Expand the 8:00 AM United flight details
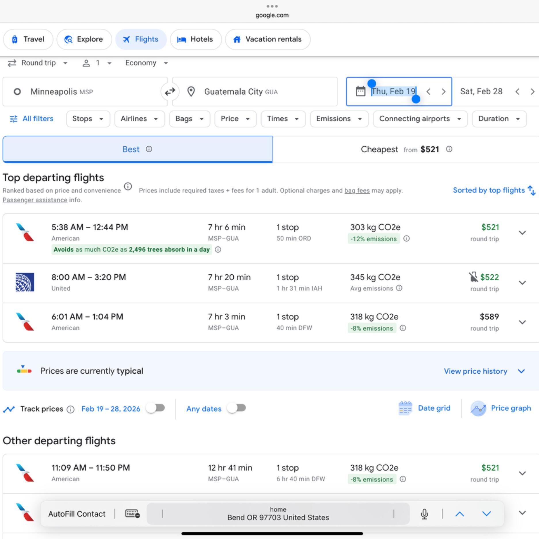The width and height of the screenshot is (539, 539). (x=522, y=283)
